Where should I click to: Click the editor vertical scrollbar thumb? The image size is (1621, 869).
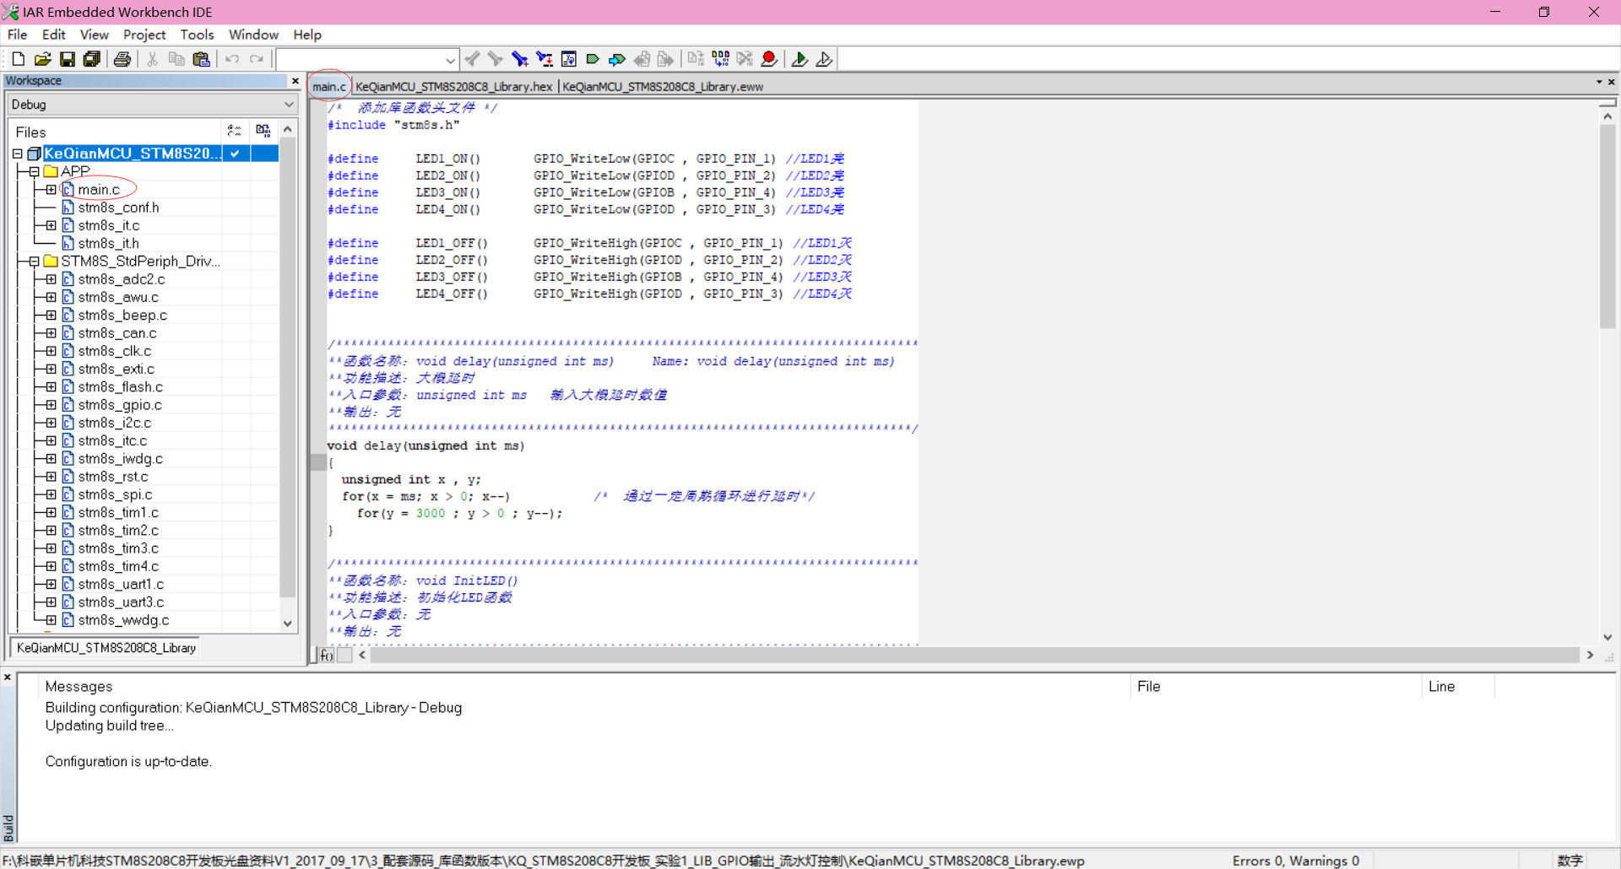click(1607, 226)
